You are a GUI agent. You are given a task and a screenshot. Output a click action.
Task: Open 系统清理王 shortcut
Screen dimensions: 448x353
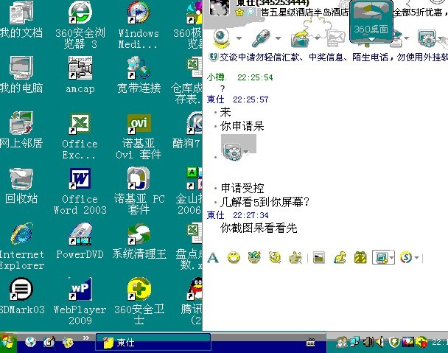coord(139,241)
